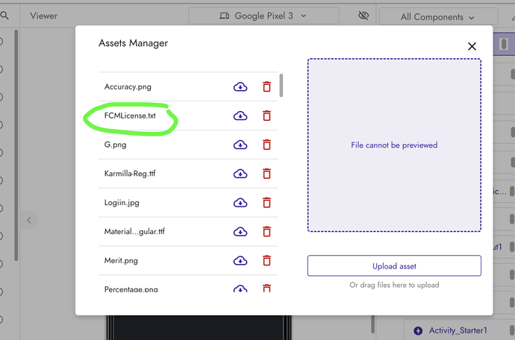Delete the G.png asset
This screenshot has width=515, height=340.
point(266,145)
